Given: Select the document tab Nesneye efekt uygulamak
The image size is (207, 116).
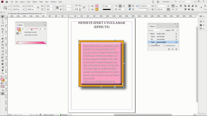Looking at the screenshot, I should [25, 14].
